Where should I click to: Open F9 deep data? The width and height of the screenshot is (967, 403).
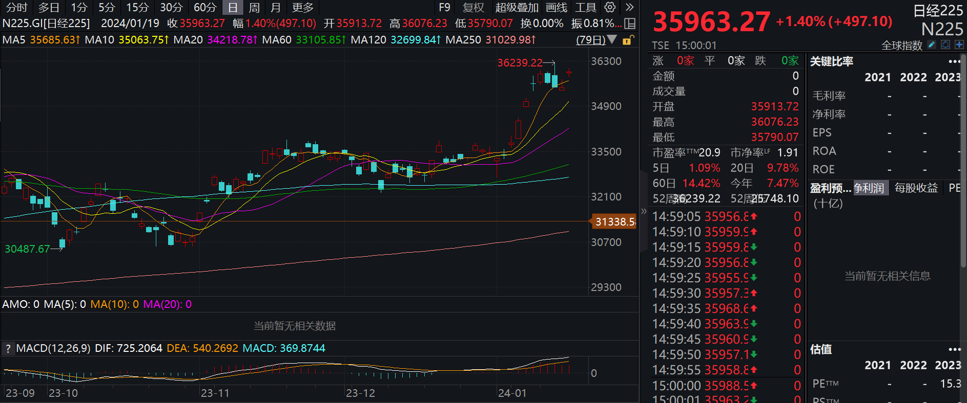point(444,7)
